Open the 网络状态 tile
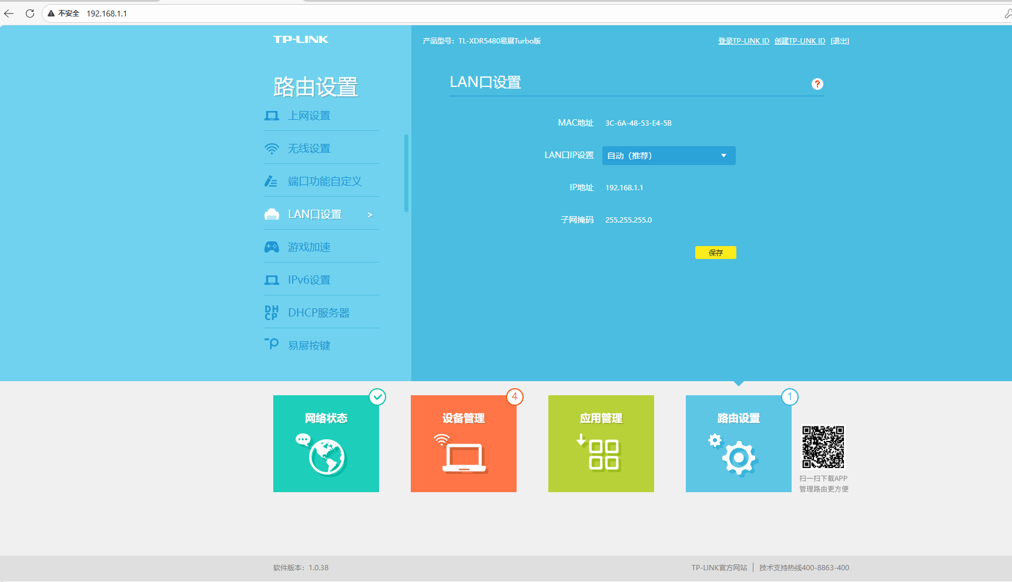Image resolution: width=1012 pixels, height=582 pixels. [326, 443]
